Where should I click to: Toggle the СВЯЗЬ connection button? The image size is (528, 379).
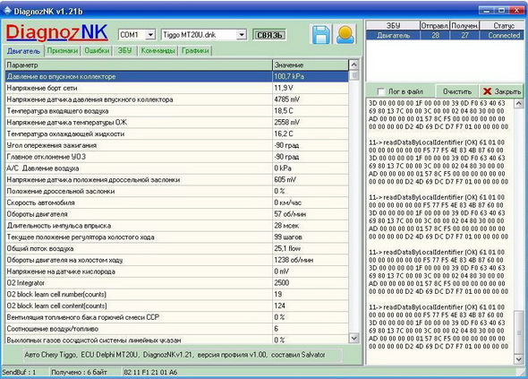coord(269,35)
